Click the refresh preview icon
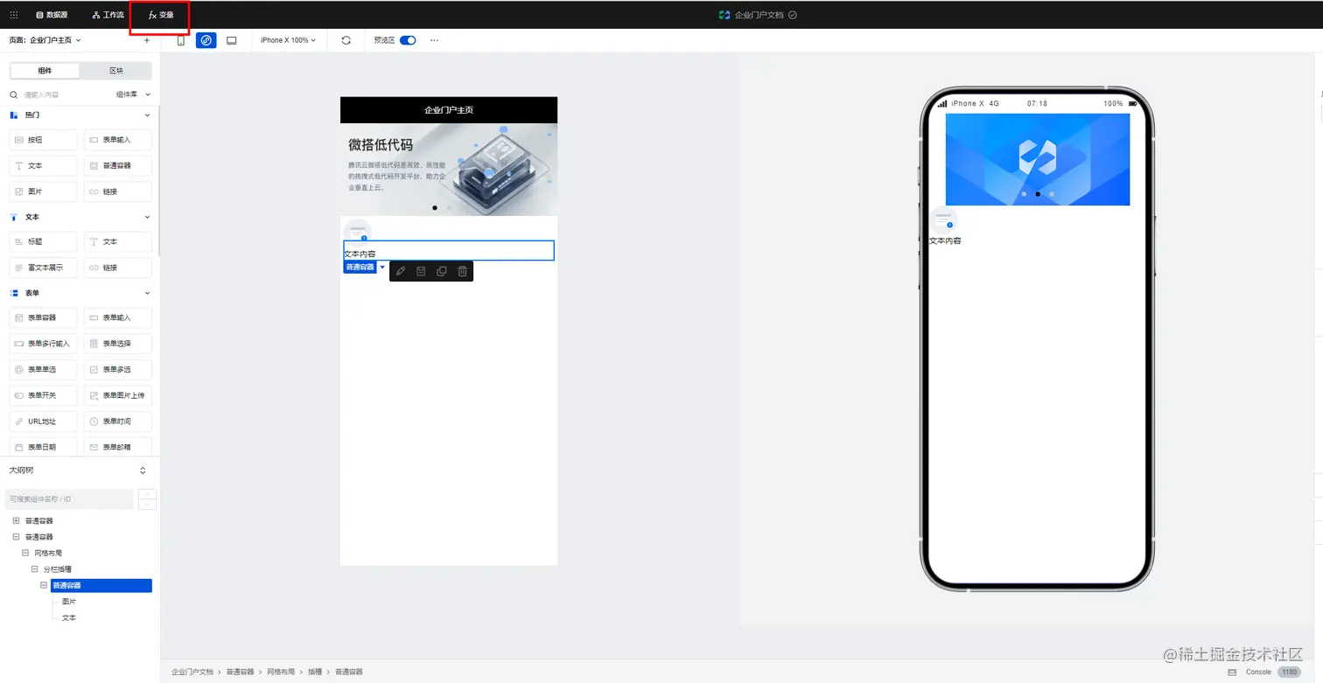 pos(346,40)
